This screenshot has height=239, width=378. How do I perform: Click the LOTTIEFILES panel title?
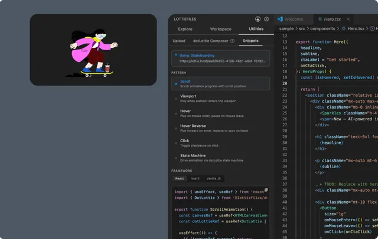(185, 19)
